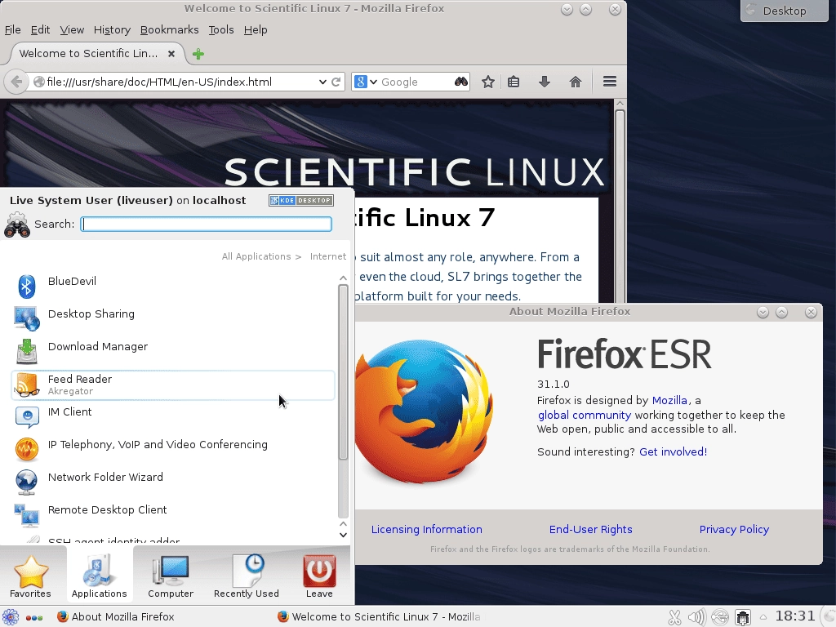Show bookmarks list icon
The image size is (836, 627).
click(x=514, y=82)
